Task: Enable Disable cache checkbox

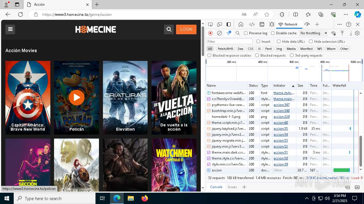Action: pyautogui.click(x=273, y=33)
